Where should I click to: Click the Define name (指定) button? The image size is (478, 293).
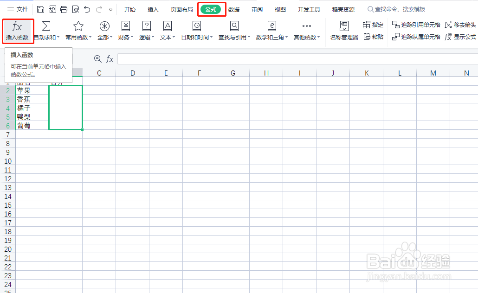(373, 25)
